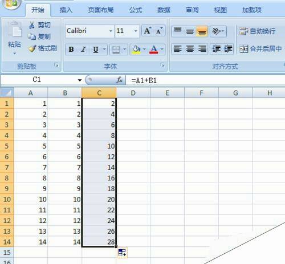Click the Office button logo
The image size is (285, 264).
coord(11,3)
